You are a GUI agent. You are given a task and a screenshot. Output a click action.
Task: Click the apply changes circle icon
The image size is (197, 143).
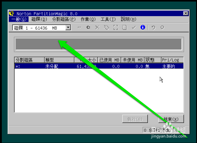coord(162,27)
